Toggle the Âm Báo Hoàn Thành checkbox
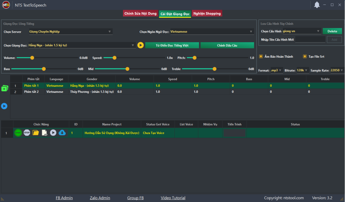 261,57
